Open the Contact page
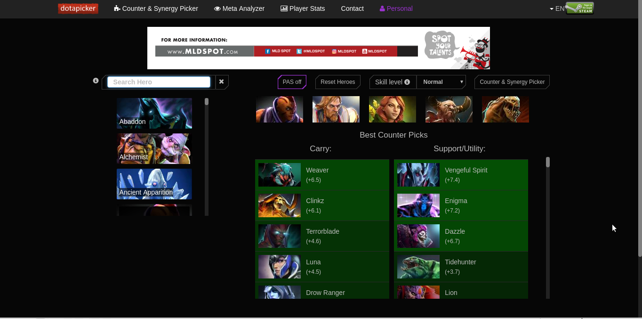Image resolution: width=642 pixels, height=319 pixels. point(352,8)
